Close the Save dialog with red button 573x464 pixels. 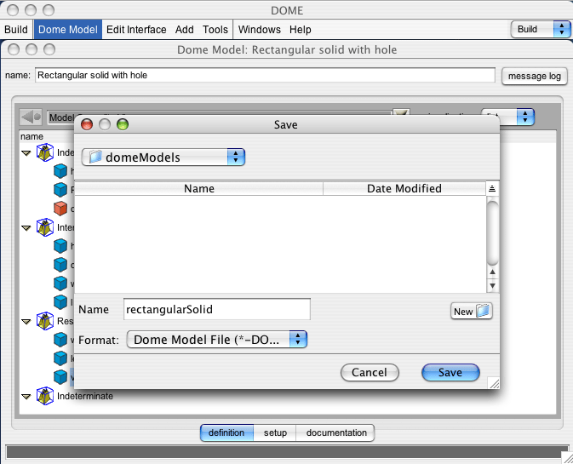click(x=87, y=124)
